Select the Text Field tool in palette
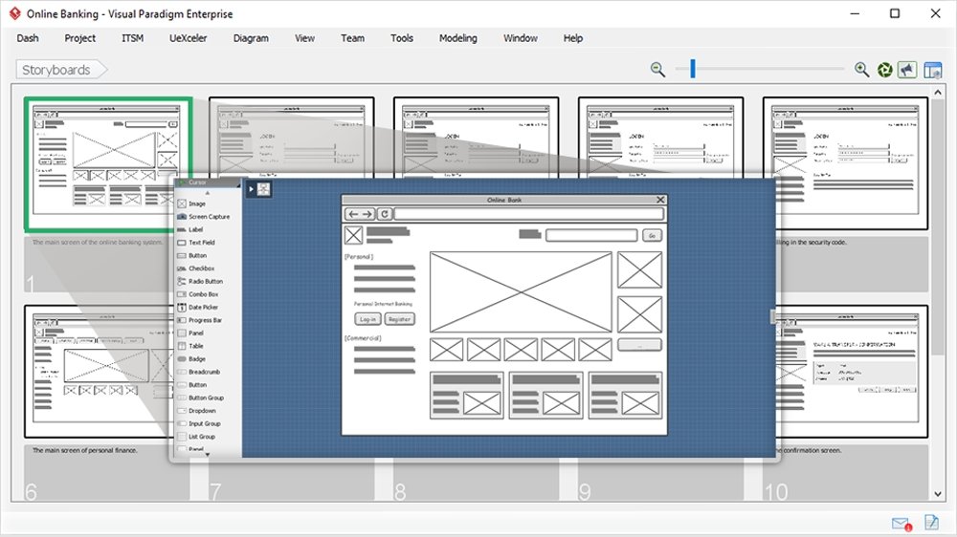Image resolution: width=957 pixels, height=537 pixels. pyautogui.click(x=196, y=243)
